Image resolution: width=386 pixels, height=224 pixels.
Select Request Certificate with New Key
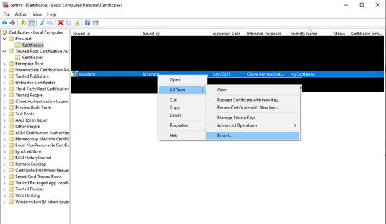click(253, 100)
